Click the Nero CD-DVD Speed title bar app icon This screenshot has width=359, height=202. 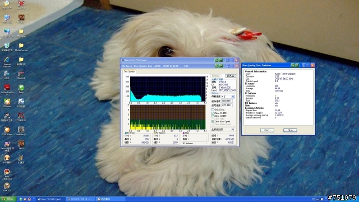(122, 60)
